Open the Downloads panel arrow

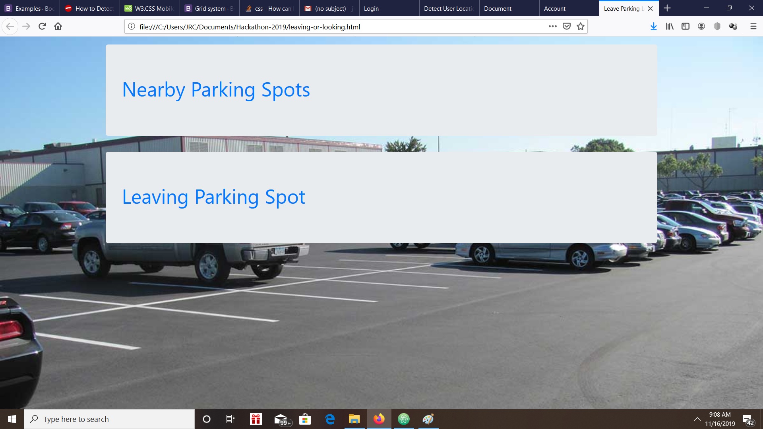[653, 27]
